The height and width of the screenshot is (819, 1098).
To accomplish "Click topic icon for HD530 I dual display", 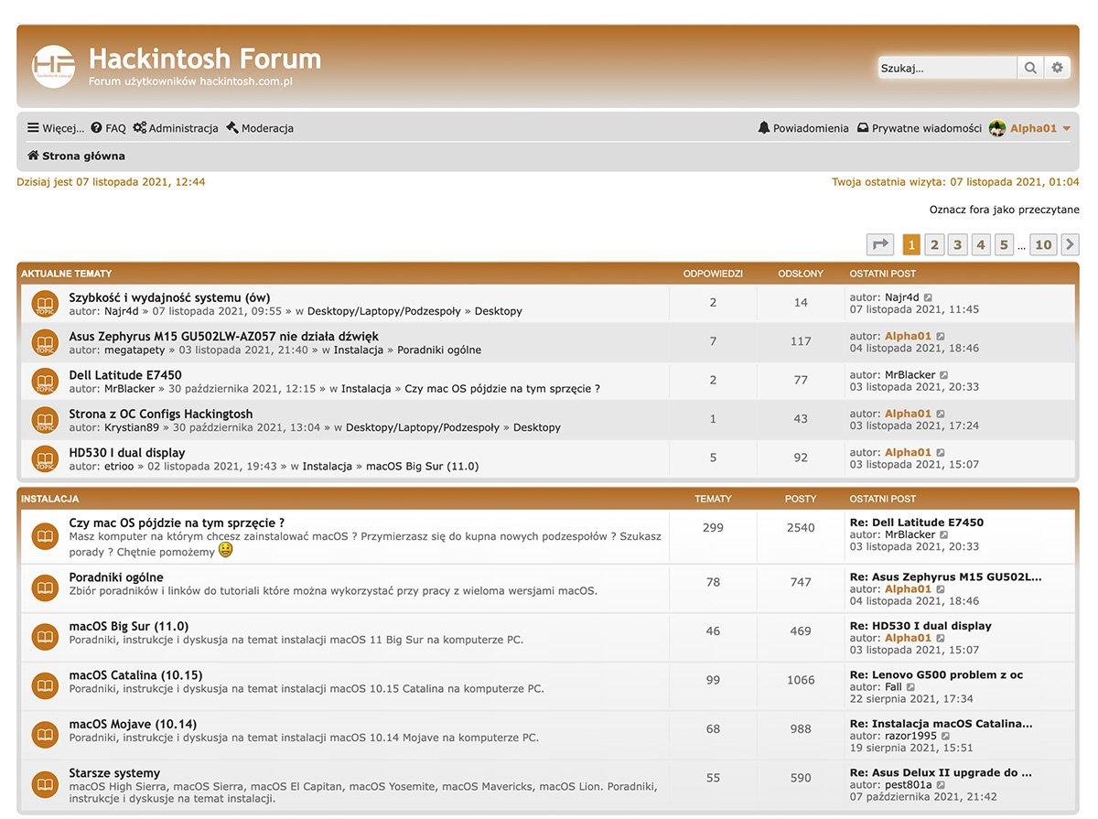I will point(45,458).
